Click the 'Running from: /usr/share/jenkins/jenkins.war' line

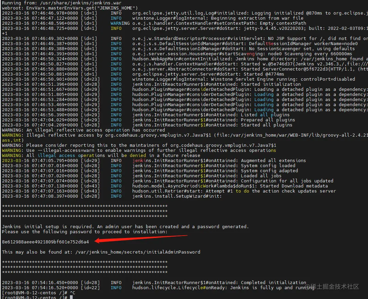62,3
